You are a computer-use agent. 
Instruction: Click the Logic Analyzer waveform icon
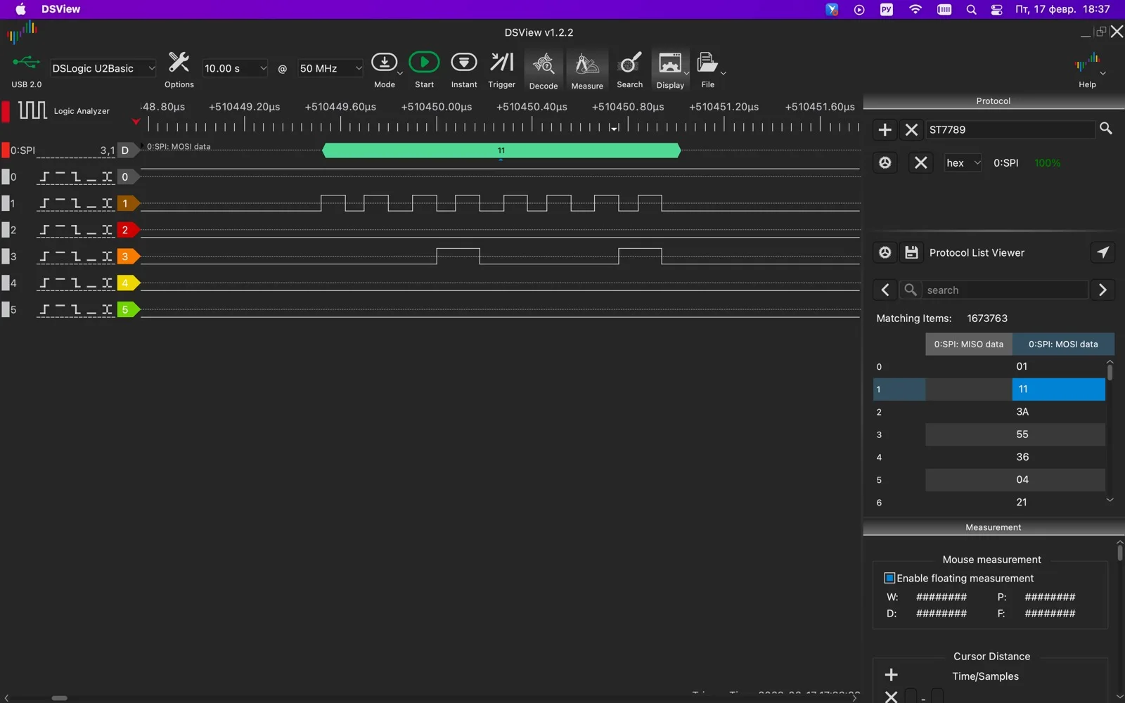(32, 110)
